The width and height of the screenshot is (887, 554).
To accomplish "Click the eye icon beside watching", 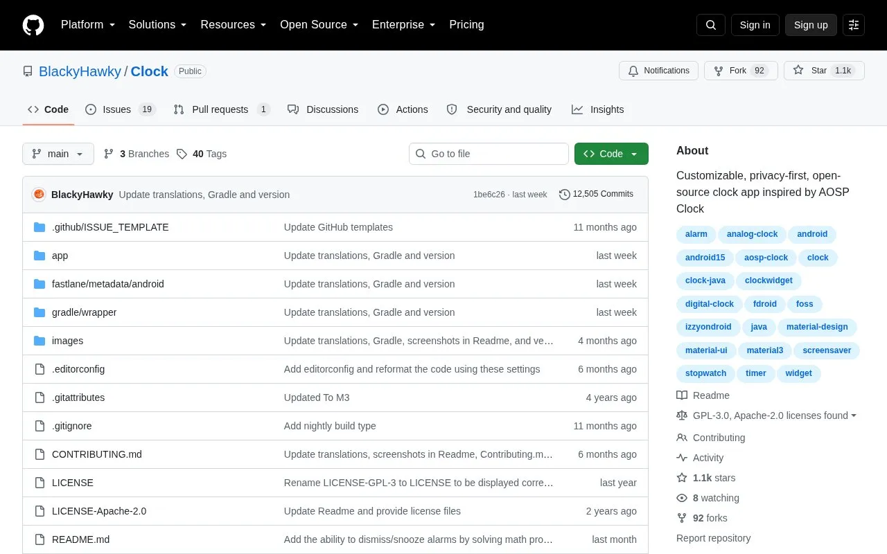I will point(682,498).
